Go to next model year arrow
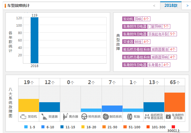The height and width of the screenshot is (133, 191). point(187,5)
